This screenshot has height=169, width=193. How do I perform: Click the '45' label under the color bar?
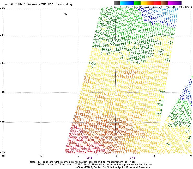click(x=174, y=7)
